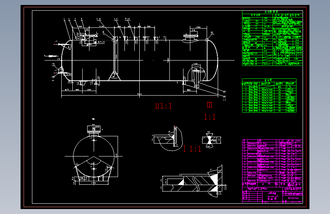
Task: Click the red "I 1:1" detail label
Action: (192, 149)
